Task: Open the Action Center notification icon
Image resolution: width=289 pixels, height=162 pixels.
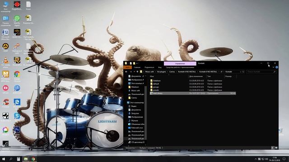Action: click(284, 159)
